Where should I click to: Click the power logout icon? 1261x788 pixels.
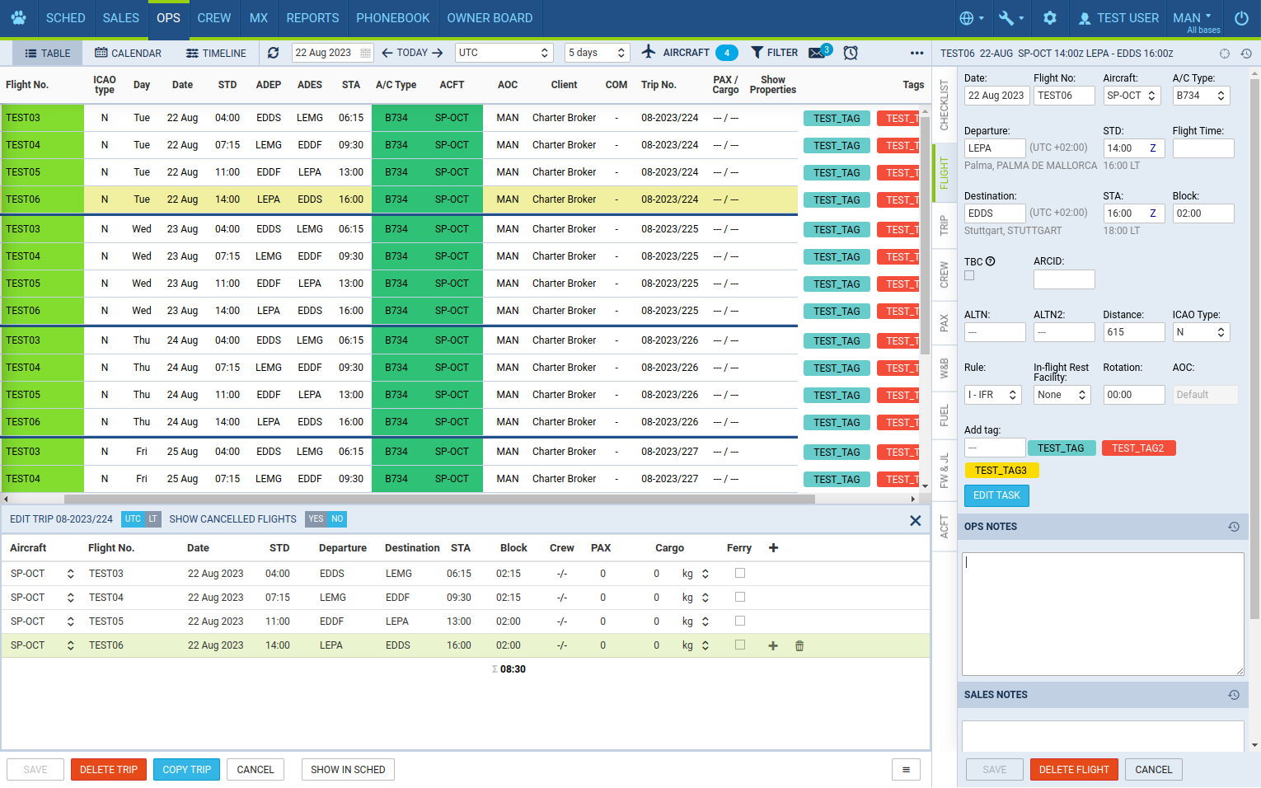pos(1241,18)
